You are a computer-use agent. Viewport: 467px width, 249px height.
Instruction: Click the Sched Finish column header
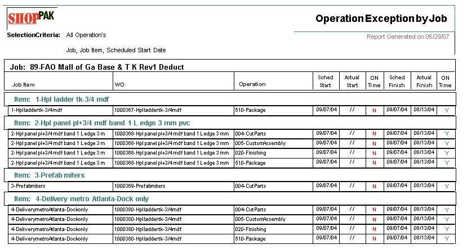click(397, 81)
